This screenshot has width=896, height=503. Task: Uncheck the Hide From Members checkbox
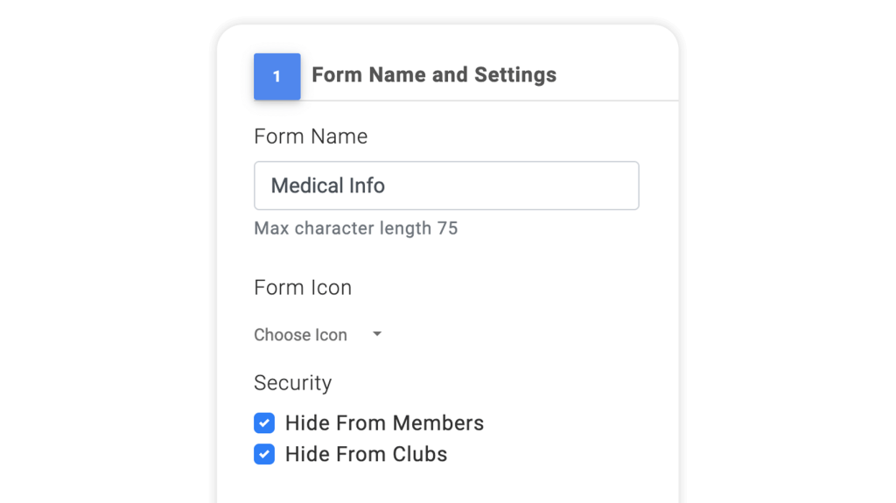coord(264,423)
